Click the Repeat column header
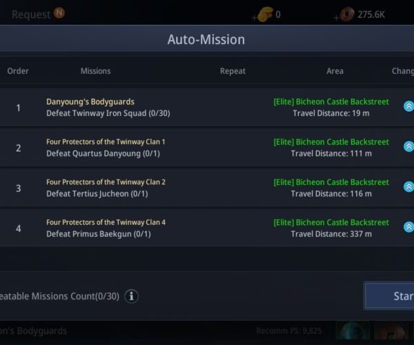The width and height of the screenshot is (414, 345). [233, 71]
